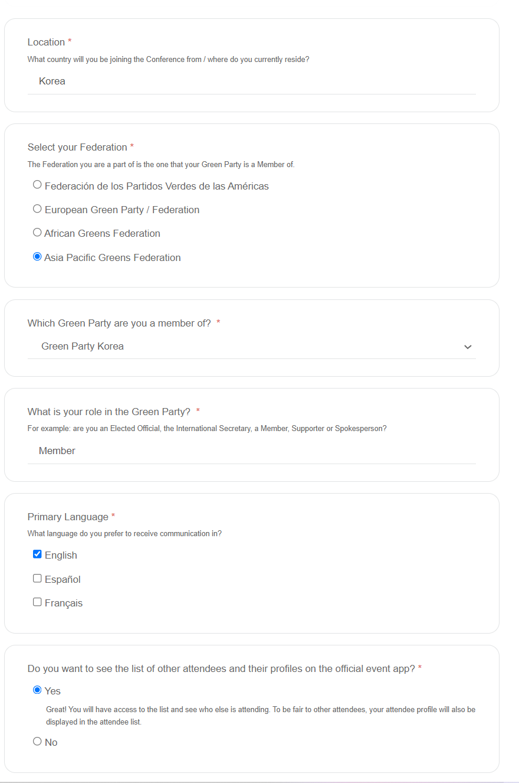
Task: Check the Français language checkbox
Action: point(37,602)
